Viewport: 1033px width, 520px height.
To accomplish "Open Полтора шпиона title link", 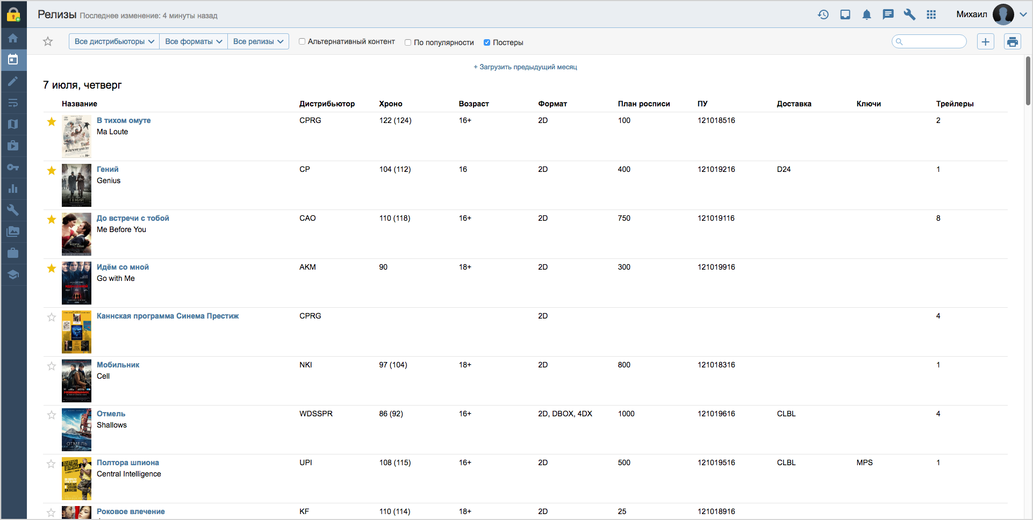I will click(x=128, y=463).
